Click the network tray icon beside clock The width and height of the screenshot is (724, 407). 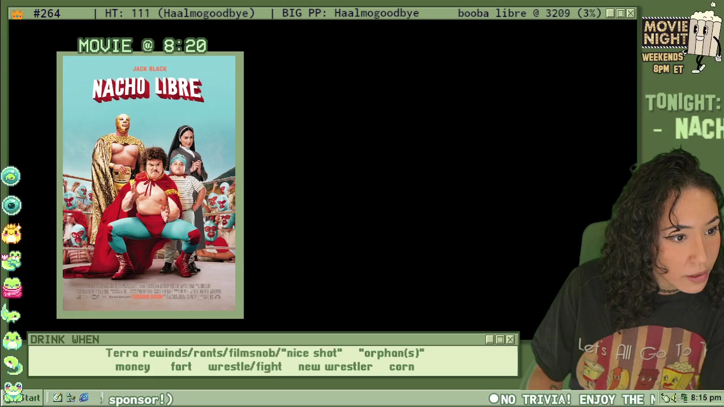tap(684, 398)
